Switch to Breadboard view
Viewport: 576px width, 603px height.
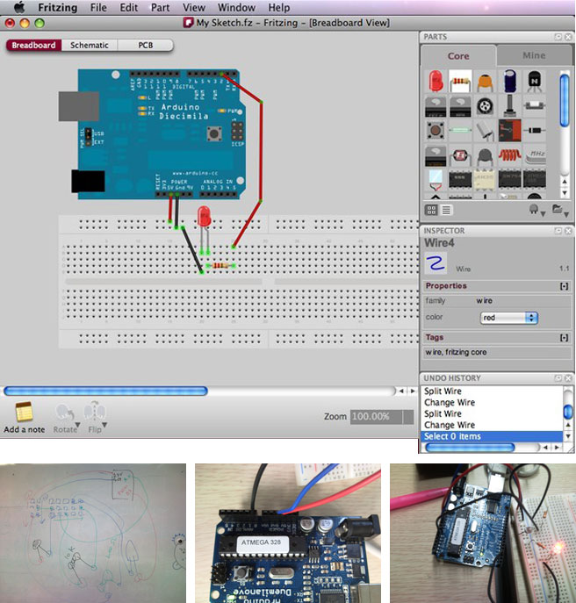pos(33,45)
